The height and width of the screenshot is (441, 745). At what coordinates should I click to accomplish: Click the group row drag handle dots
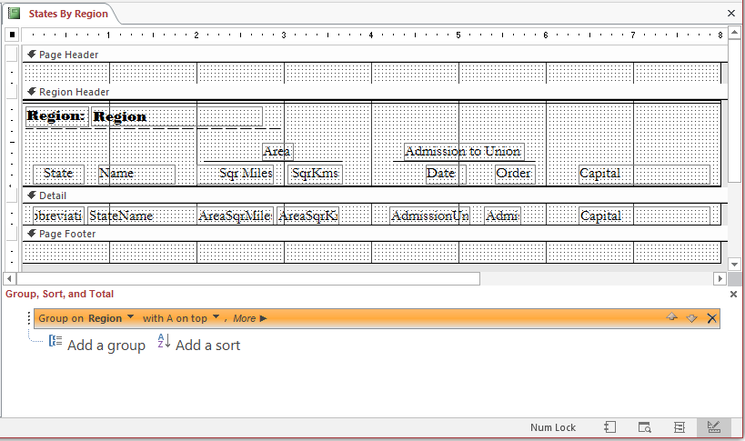[x=29, y=318]
